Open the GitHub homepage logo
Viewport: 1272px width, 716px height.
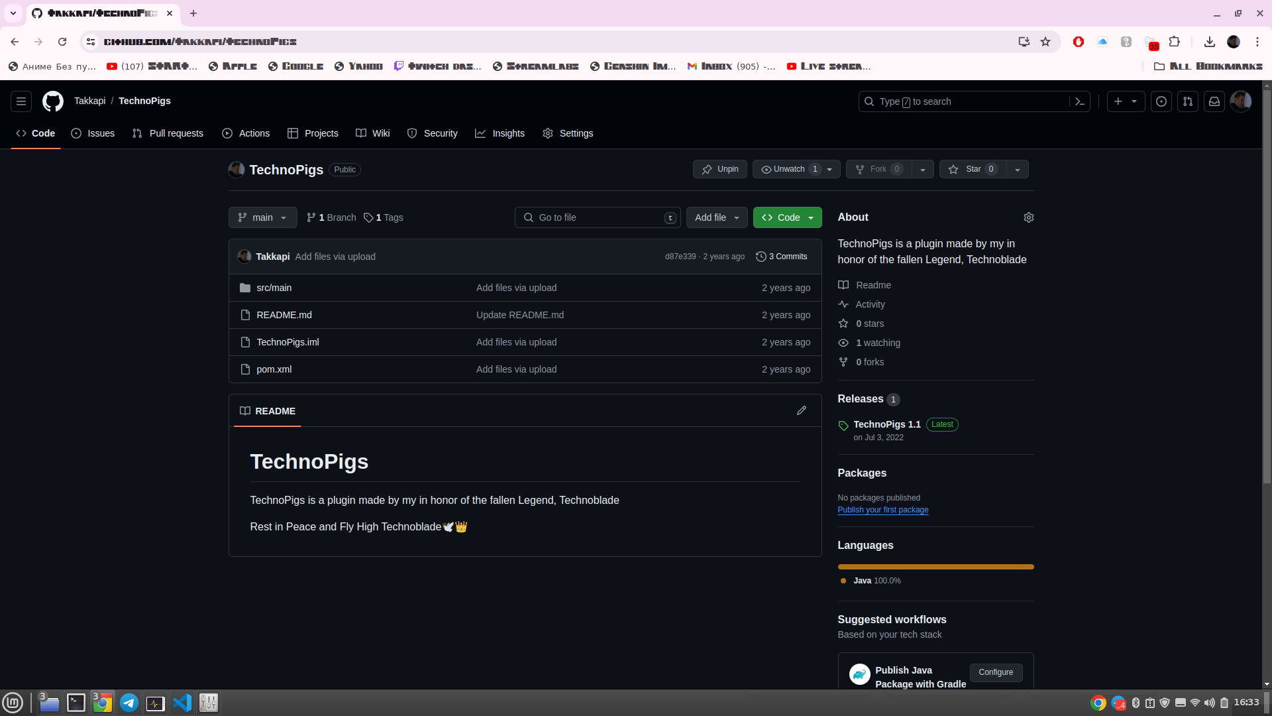click(x=53, y=101)
